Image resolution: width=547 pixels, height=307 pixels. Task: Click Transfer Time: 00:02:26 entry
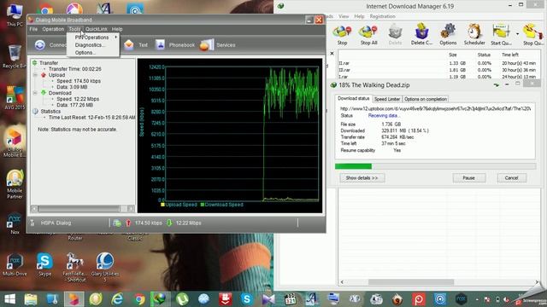(x=75, y=69)
